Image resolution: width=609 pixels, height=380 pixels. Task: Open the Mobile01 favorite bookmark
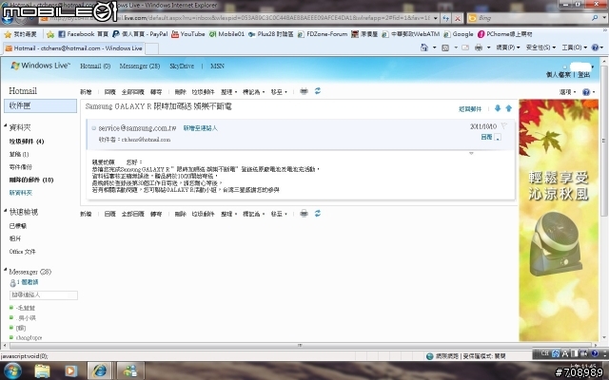pyautogui.click(x=226, y=34)
